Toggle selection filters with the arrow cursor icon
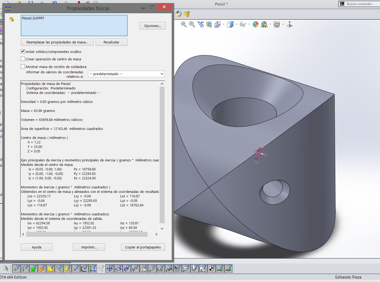The image size is (380, 282). pyautogui.click(x=6, y=269)
